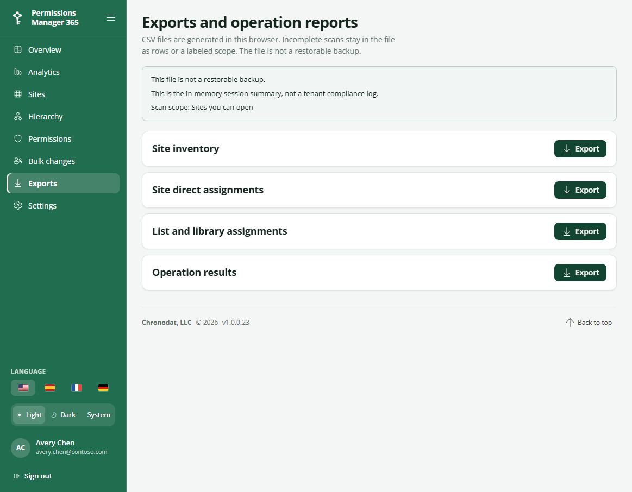Image resolution: width=632 pixels, height=492 pixels.
Task: Click the Bulk changes people icon
Action: (x=18, y=161)
